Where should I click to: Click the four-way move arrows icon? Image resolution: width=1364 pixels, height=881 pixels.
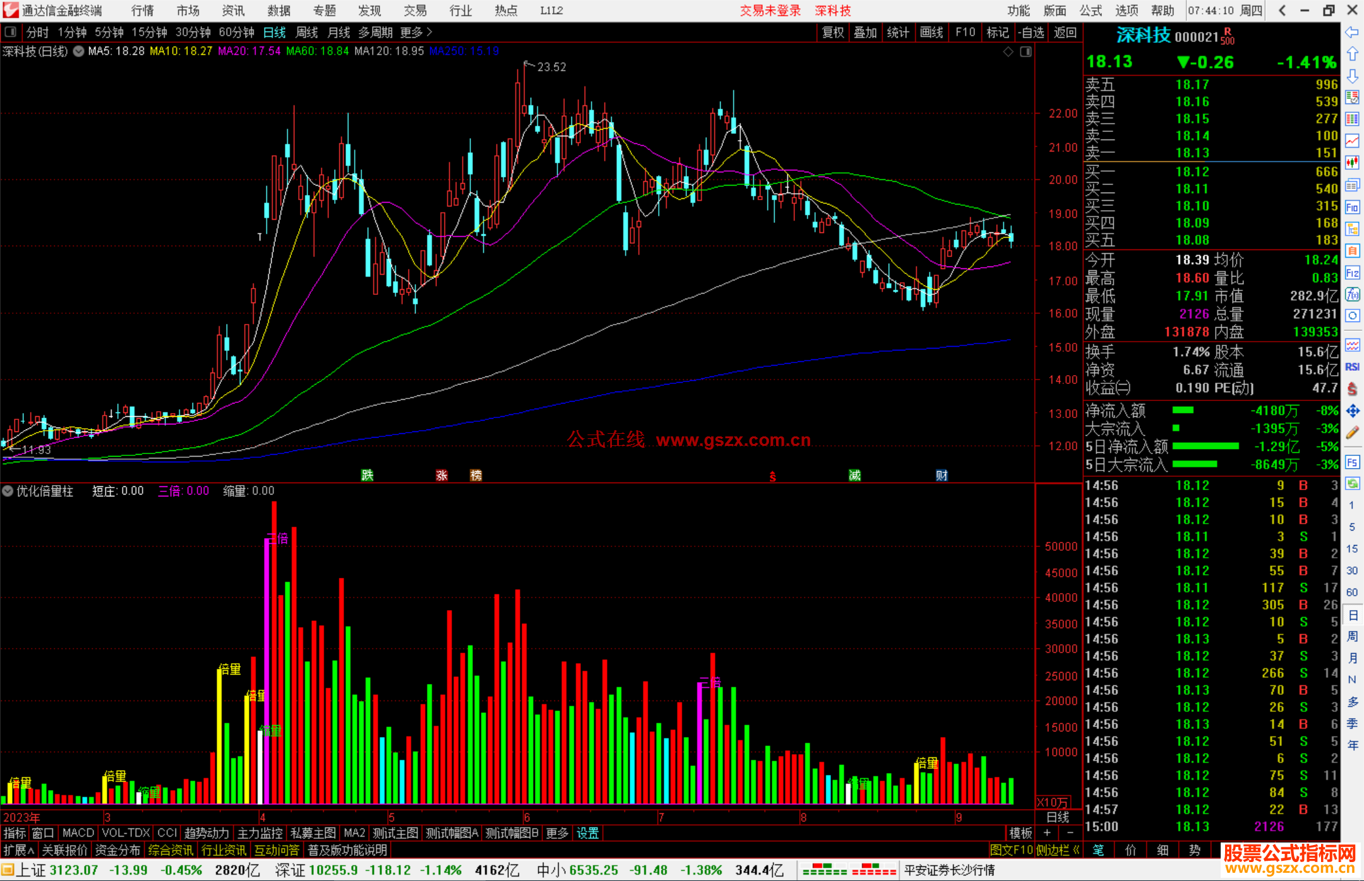1352,411
